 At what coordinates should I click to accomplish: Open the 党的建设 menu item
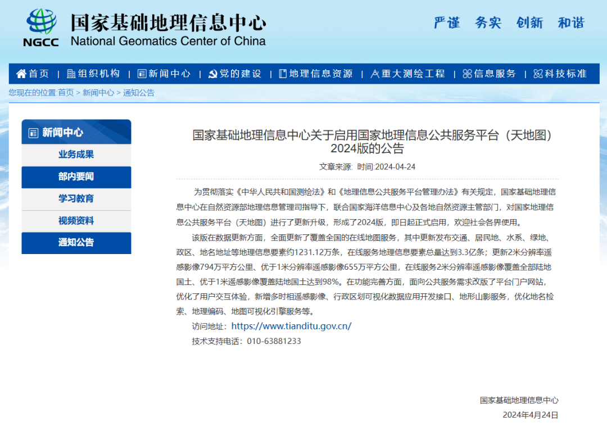[x=241, y=74]
